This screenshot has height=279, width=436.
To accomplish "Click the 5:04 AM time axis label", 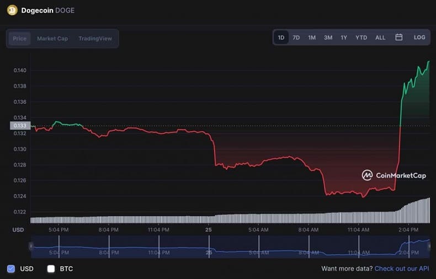I will pos(258,230).
